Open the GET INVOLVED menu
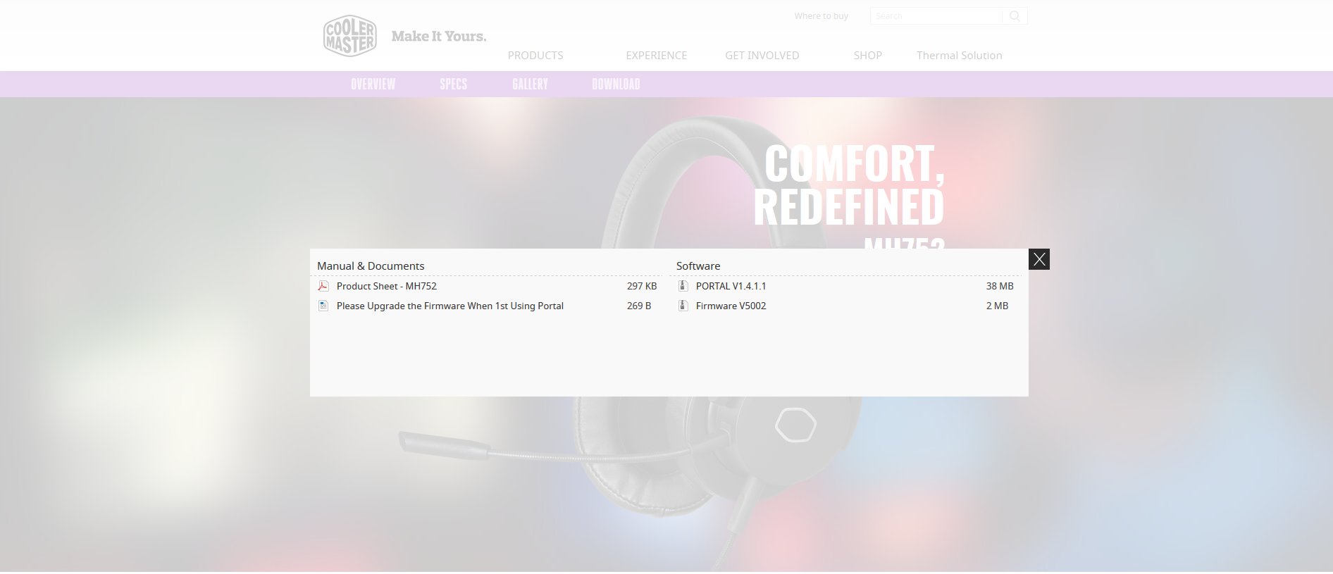This screenshot has height=574, width=1333. tap(762, 56)
